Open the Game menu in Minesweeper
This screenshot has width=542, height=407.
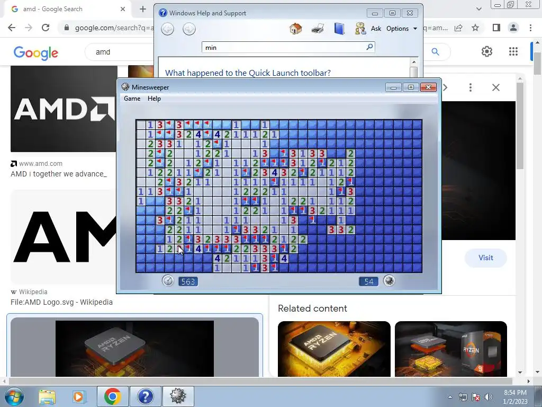coord(132,99)
